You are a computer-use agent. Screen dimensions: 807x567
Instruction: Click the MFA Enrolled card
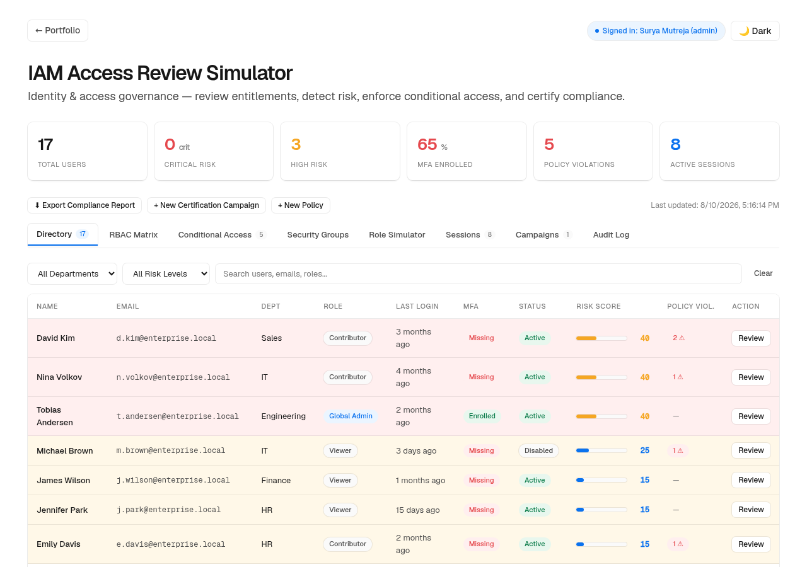[x=467, y=151]
